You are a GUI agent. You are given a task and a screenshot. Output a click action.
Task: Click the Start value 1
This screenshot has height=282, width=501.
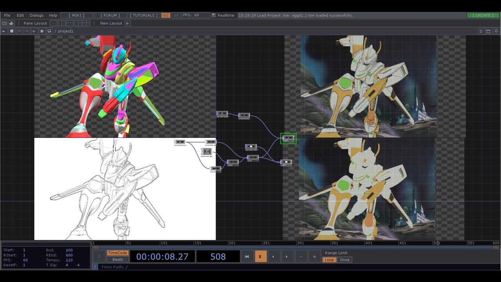24,250
